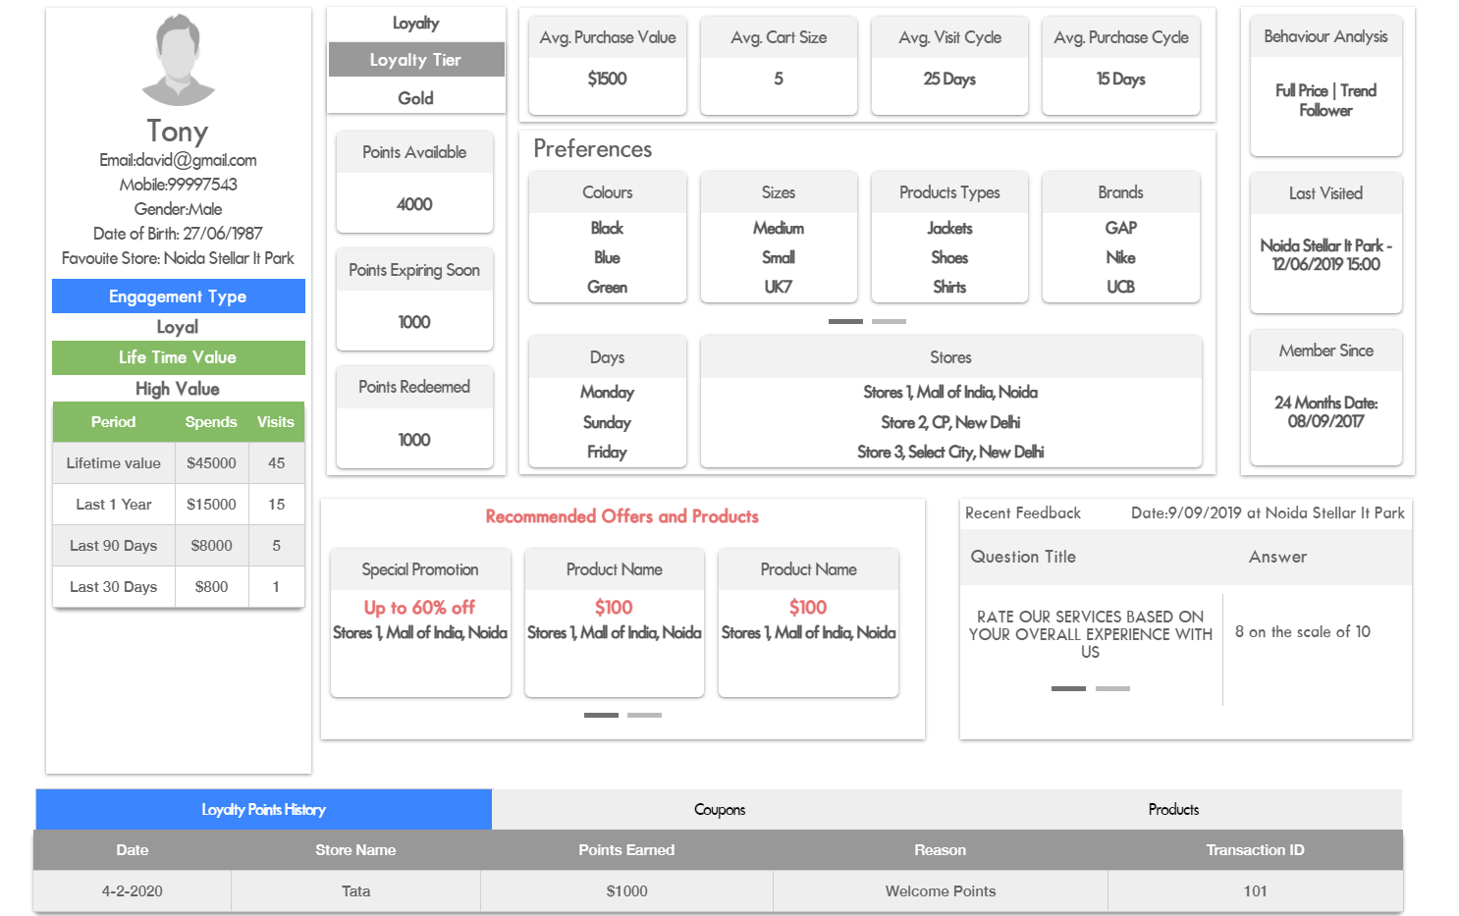Click the Life Time Value button
Screen dimensions: 1459x916
(178, 357)
